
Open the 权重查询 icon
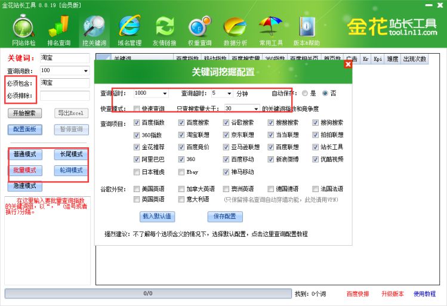point(200,31)
